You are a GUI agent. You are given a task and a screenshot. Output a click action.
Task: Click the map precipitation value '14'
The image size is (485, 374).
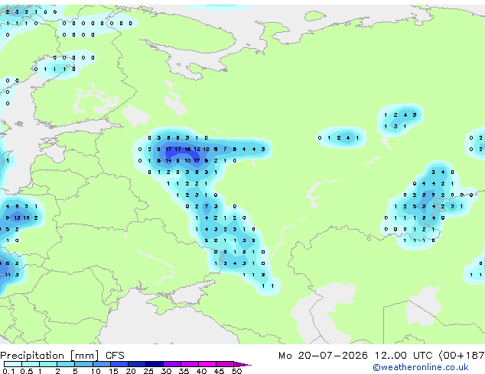pyautogui.click(x=168, y=161)
